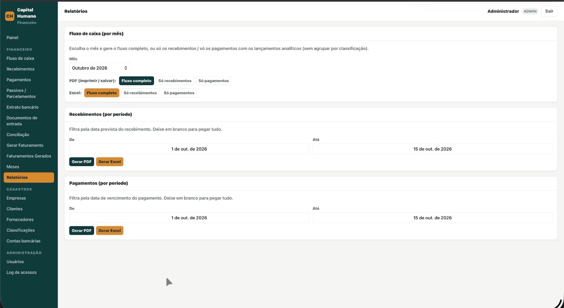The image size is (564, 308).
Task: Click the Relatórios page title
Action: point(76,11)
